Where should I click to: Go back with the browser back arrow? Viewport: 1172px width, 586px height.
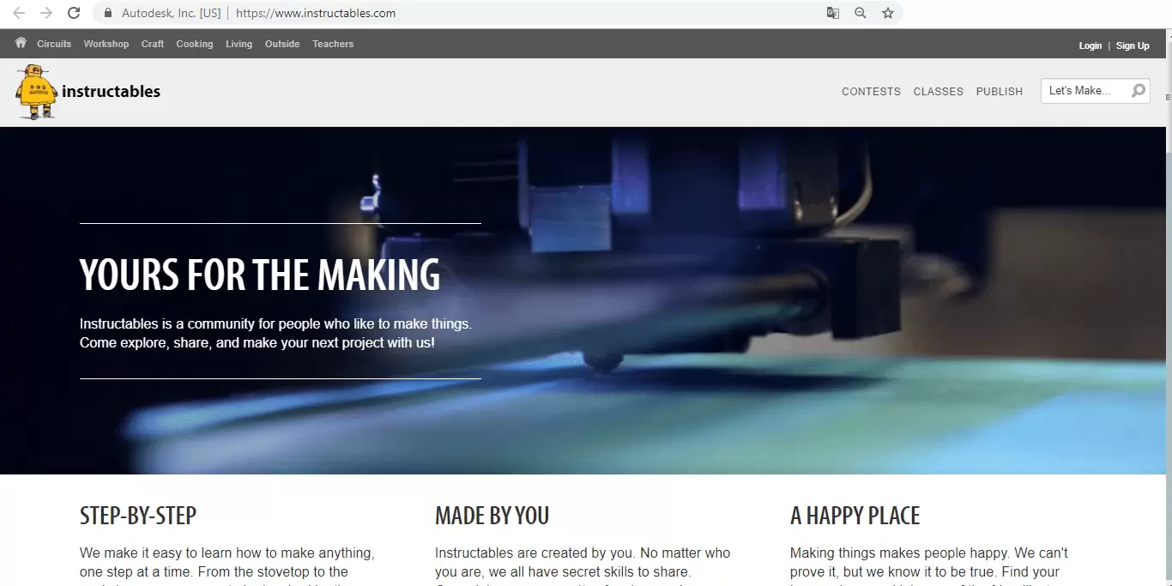(18, 13)
